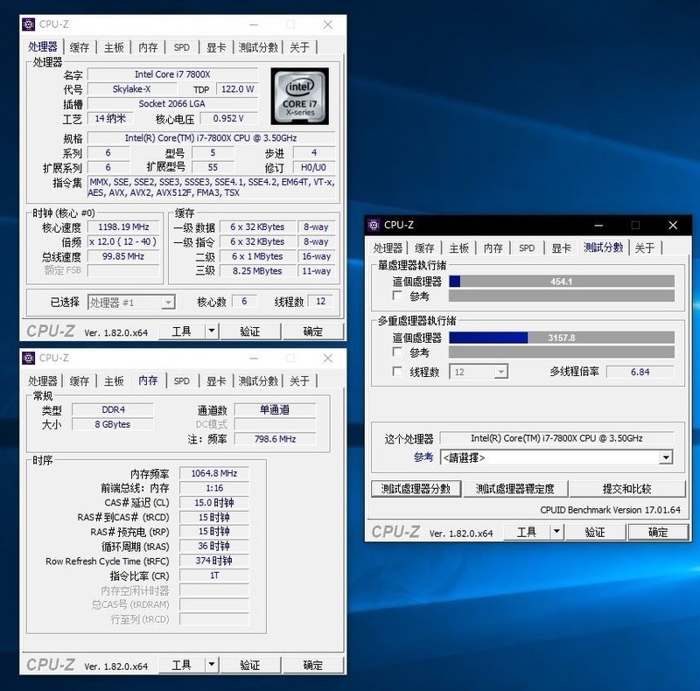Screen dimensions: 700x691
Task: Open 关于 tab in processor window
Action: coord(299,47)
